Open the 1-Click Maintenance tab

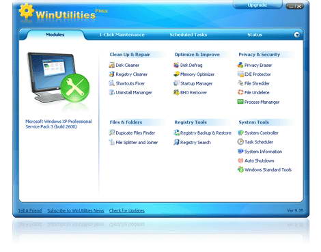pyautogui.click(x=122, y=35)
